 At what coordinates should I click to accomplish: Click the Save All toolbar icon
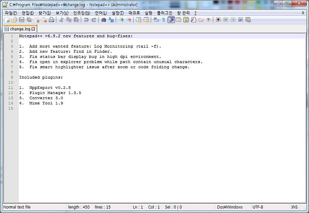pos(29,20)
